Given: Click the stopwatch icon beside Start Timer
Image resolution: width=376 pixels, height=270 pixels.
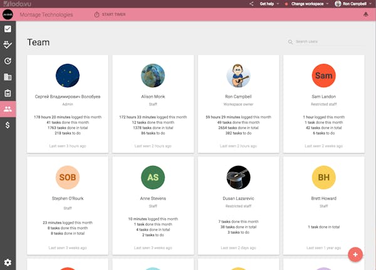Looking at the screenshot, I should [x=97, y=14].
